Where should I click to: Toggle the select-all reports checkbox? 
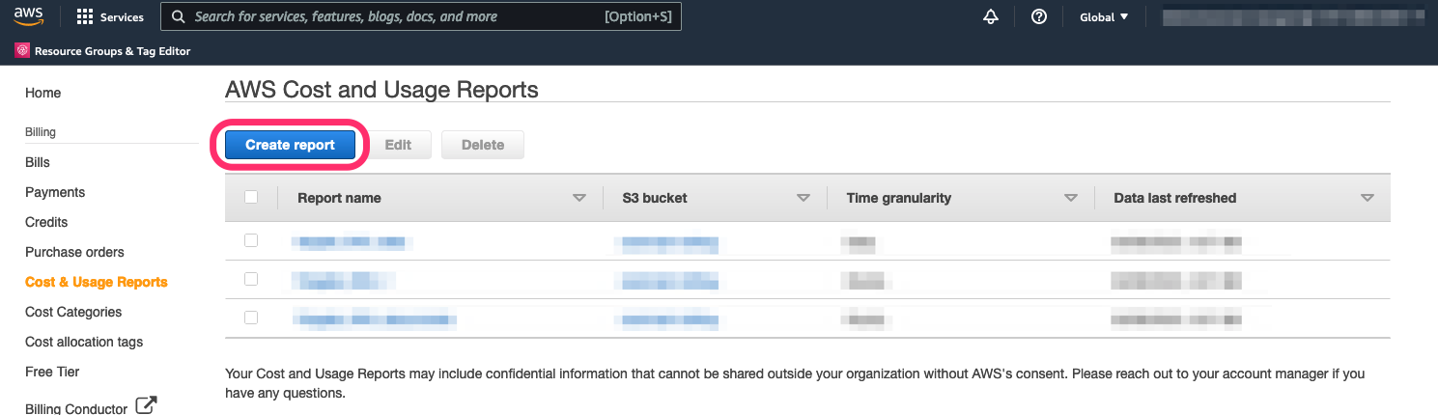(251, 197)
